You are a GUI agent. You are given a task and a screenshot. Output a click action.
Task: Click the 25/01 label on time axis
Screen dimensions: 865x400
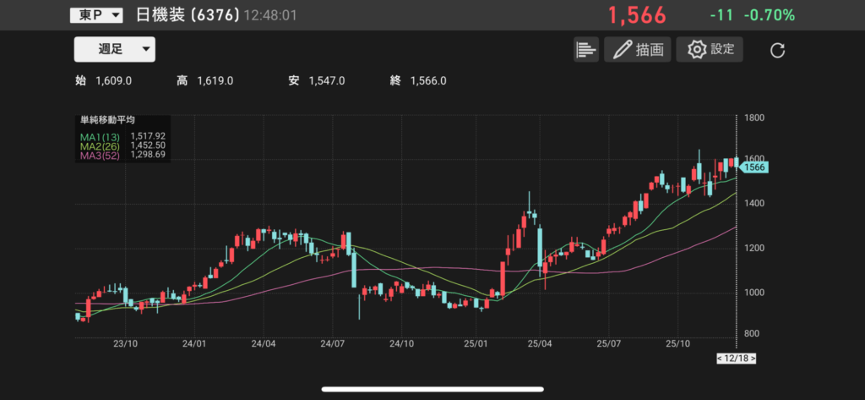(x=477, y=344)
